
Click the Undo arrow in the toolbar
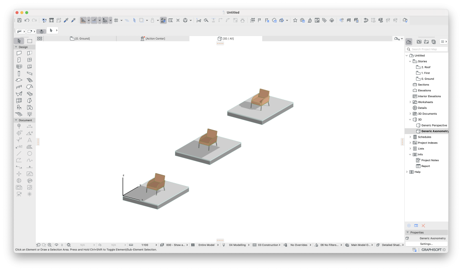tap(27, 20)
